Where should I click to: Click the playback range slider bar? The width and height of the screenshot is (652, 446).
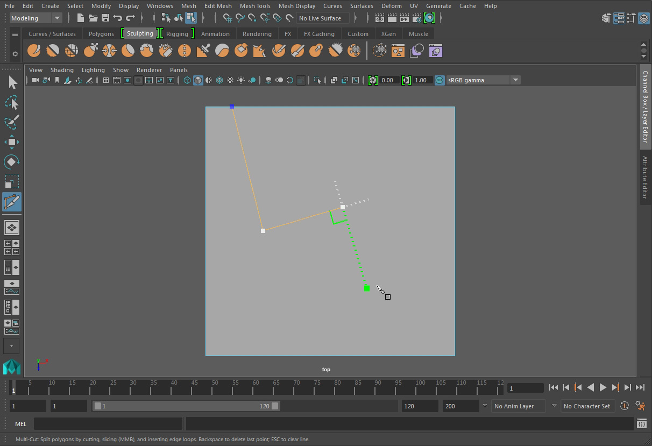186,406
